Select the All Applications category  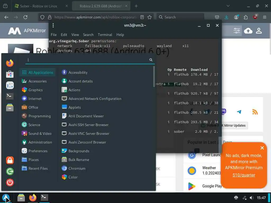tap(38, 72)
